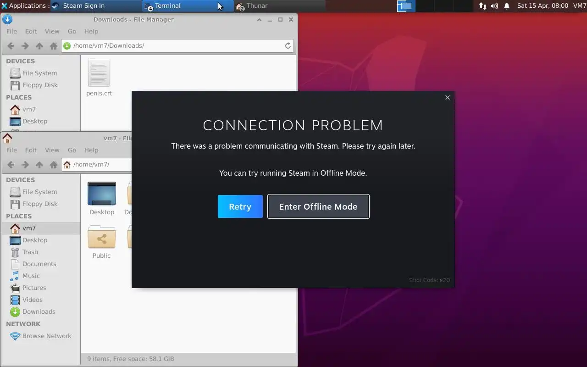Open the volume control tray icon
This screenshot has height=367, width=587.
(494, 6)
